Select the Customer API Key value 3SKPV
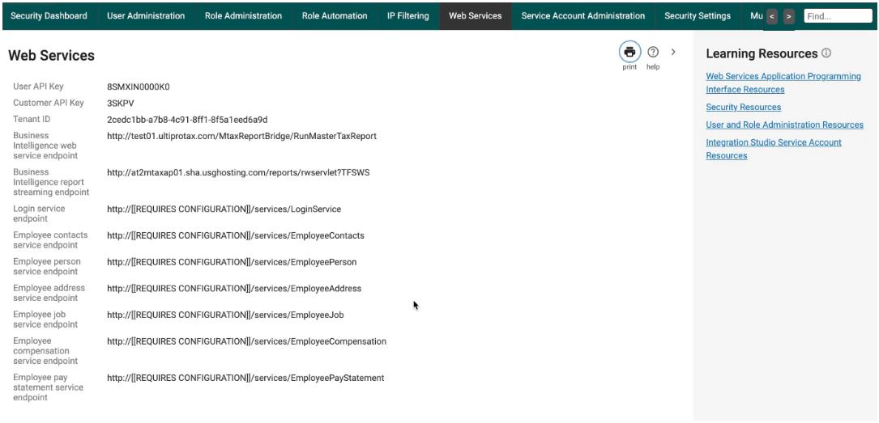Screen dimensions: 879x423 pyautogui.click(x=121, y=103)
